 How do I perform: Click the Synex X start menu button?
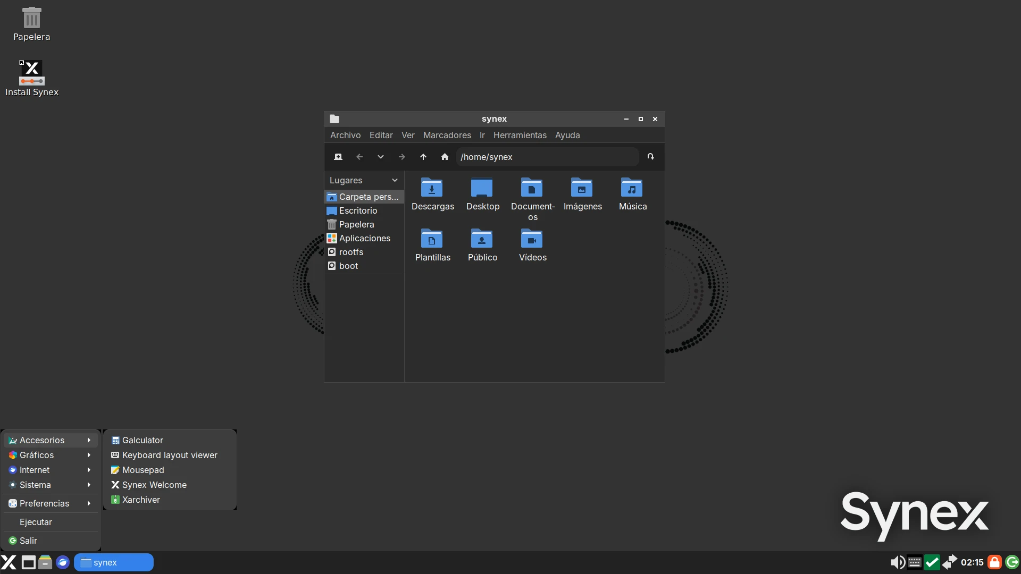(x=9, y=562)
